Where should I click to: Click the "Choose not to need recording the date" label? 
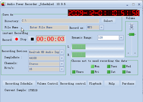(x=99, y=61)
